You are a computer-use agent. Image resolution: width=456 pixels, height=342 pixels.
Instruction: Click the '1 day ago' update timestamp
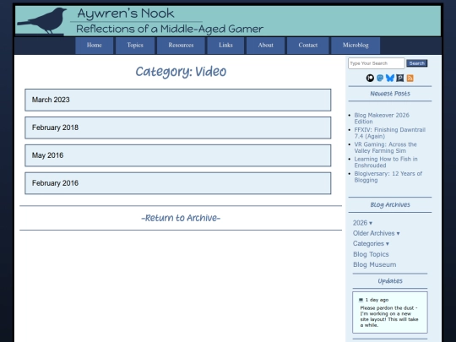pos(377,300)
